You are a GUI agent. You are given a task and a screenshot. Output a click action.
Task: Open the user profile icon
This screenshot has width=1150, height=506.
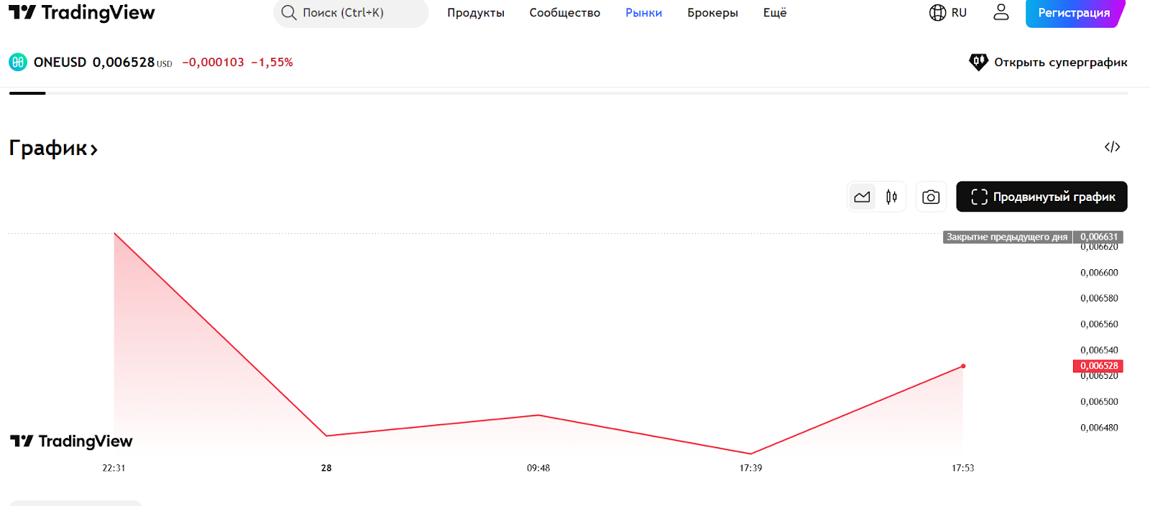(x=1000, y=12)
